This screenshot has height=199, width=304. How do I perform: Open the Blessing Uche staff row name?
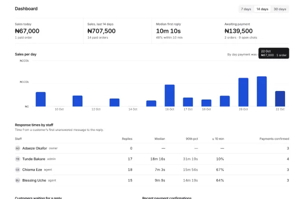[x=34, y=180]
